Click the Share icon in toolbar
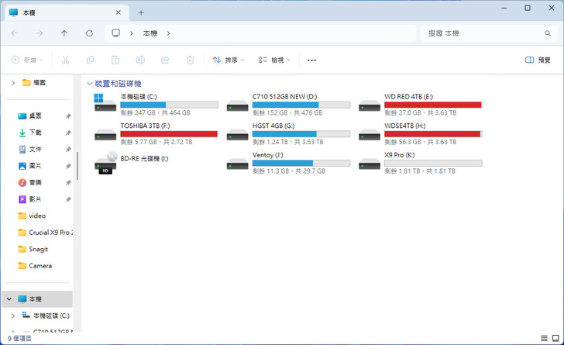This screenshot has height=345, width=564. click(165, 60)
